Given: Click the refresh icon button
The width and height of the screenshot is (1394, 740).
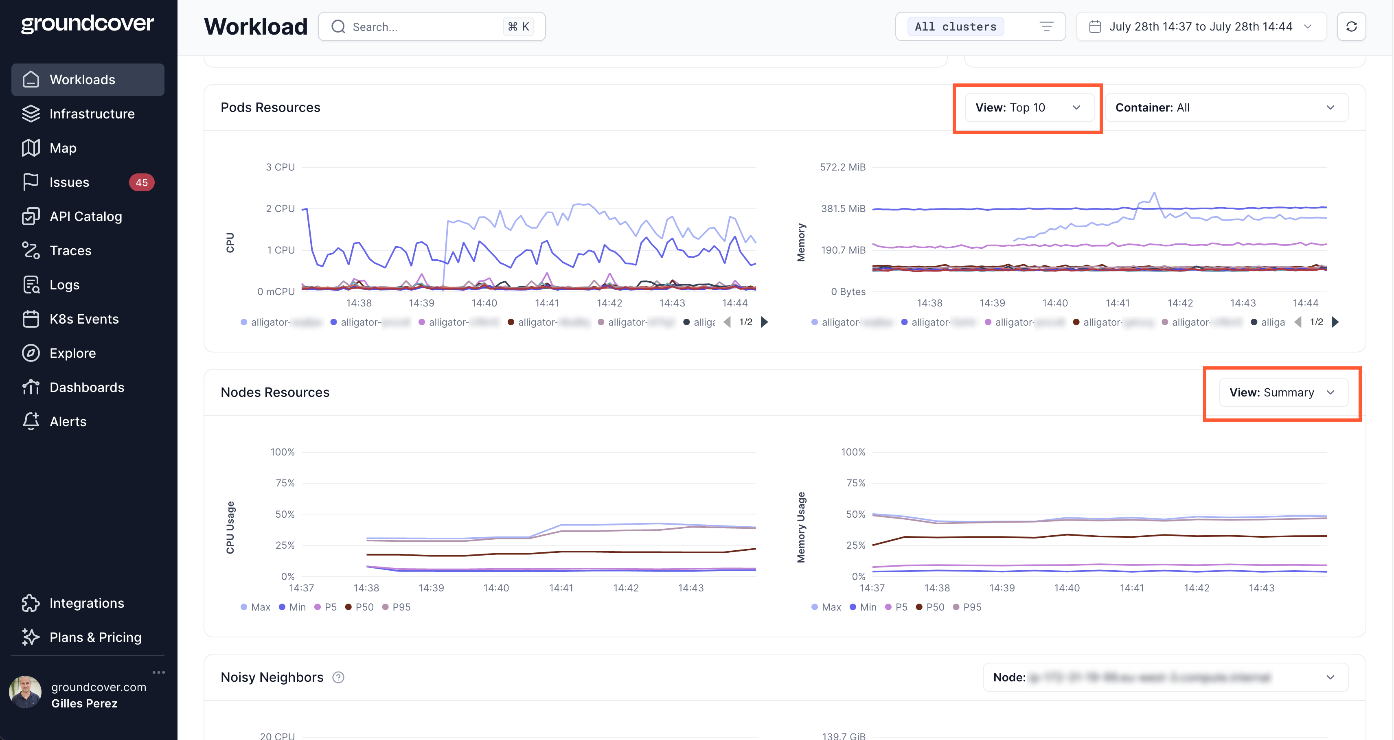Looking at the screenshot, I should [x=1351, y=26].
